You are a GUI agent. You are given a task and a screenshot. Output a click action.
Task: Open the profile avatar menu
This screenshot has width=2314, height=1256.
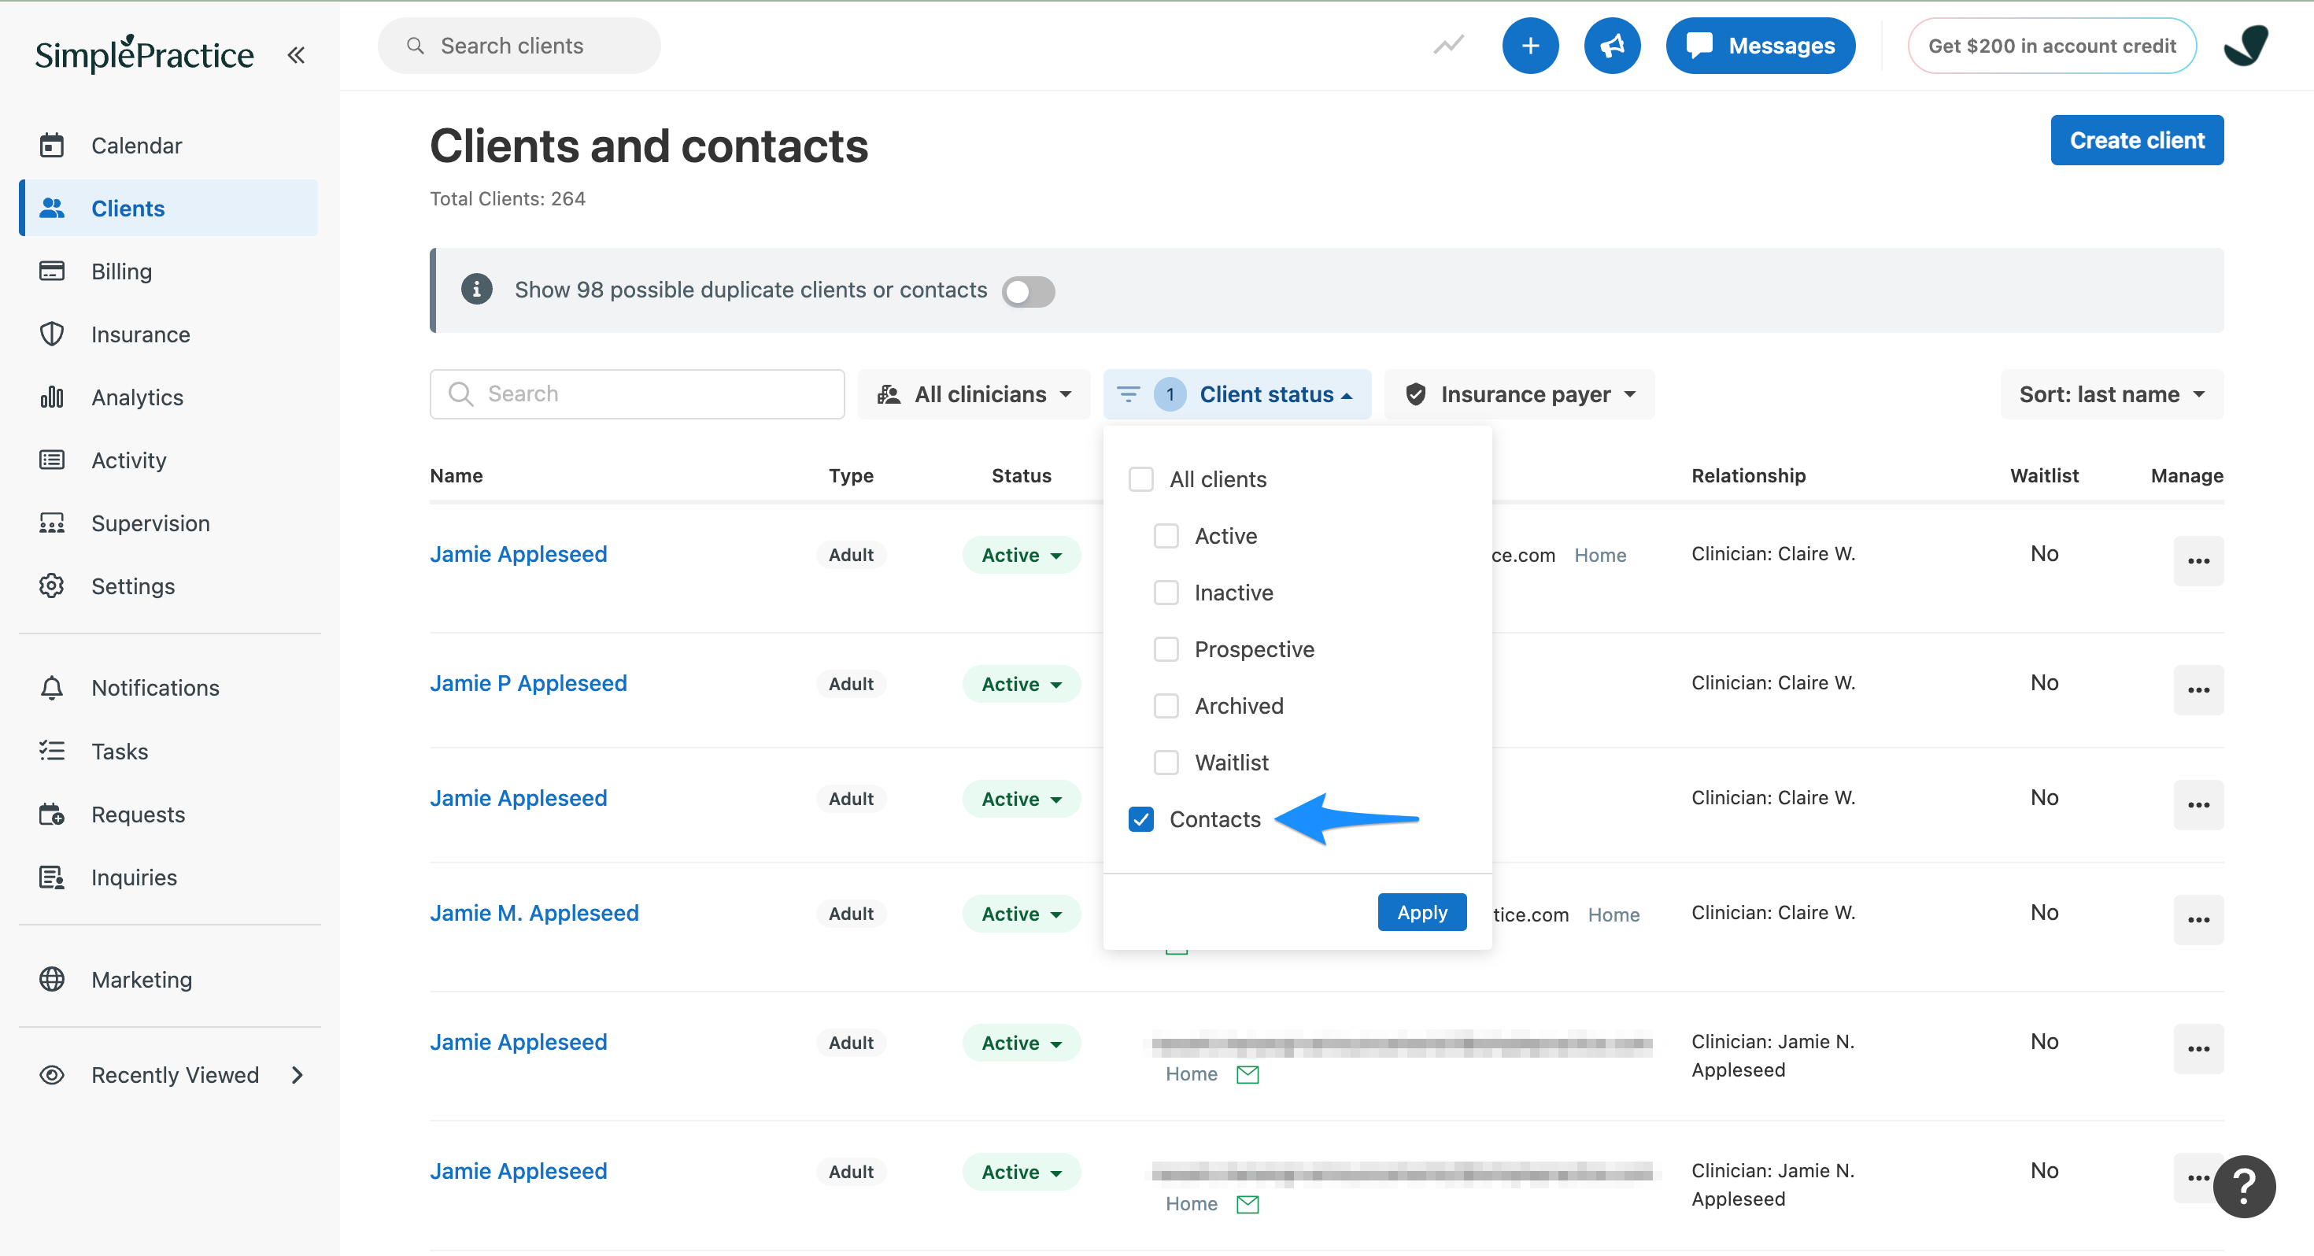2246,45
